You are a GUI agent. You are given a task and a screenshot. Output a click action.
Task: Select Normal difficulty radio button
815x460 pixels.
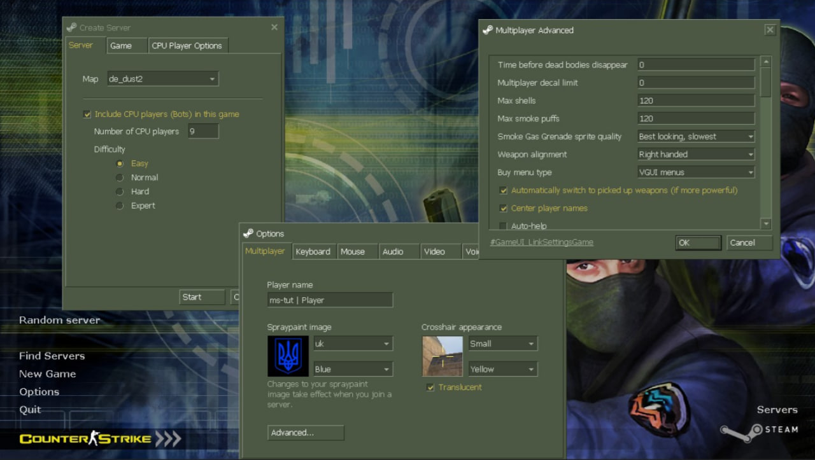pos(119,178)
